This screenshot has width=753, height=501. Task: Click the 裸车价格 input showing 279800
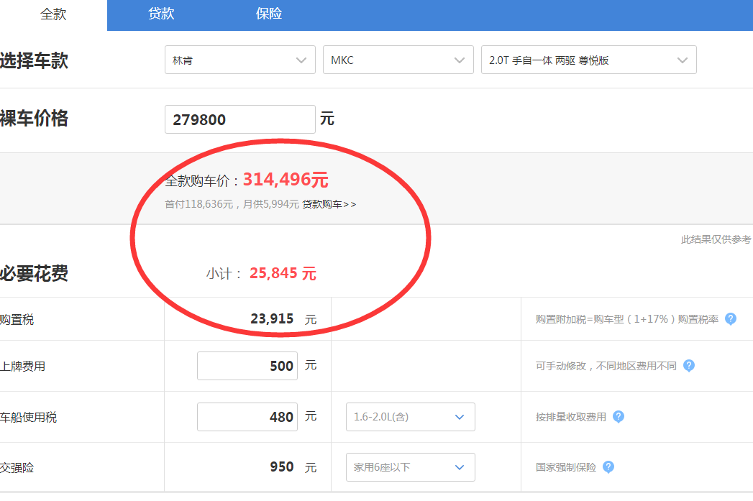pyautogui.click(x=240, y=119)
